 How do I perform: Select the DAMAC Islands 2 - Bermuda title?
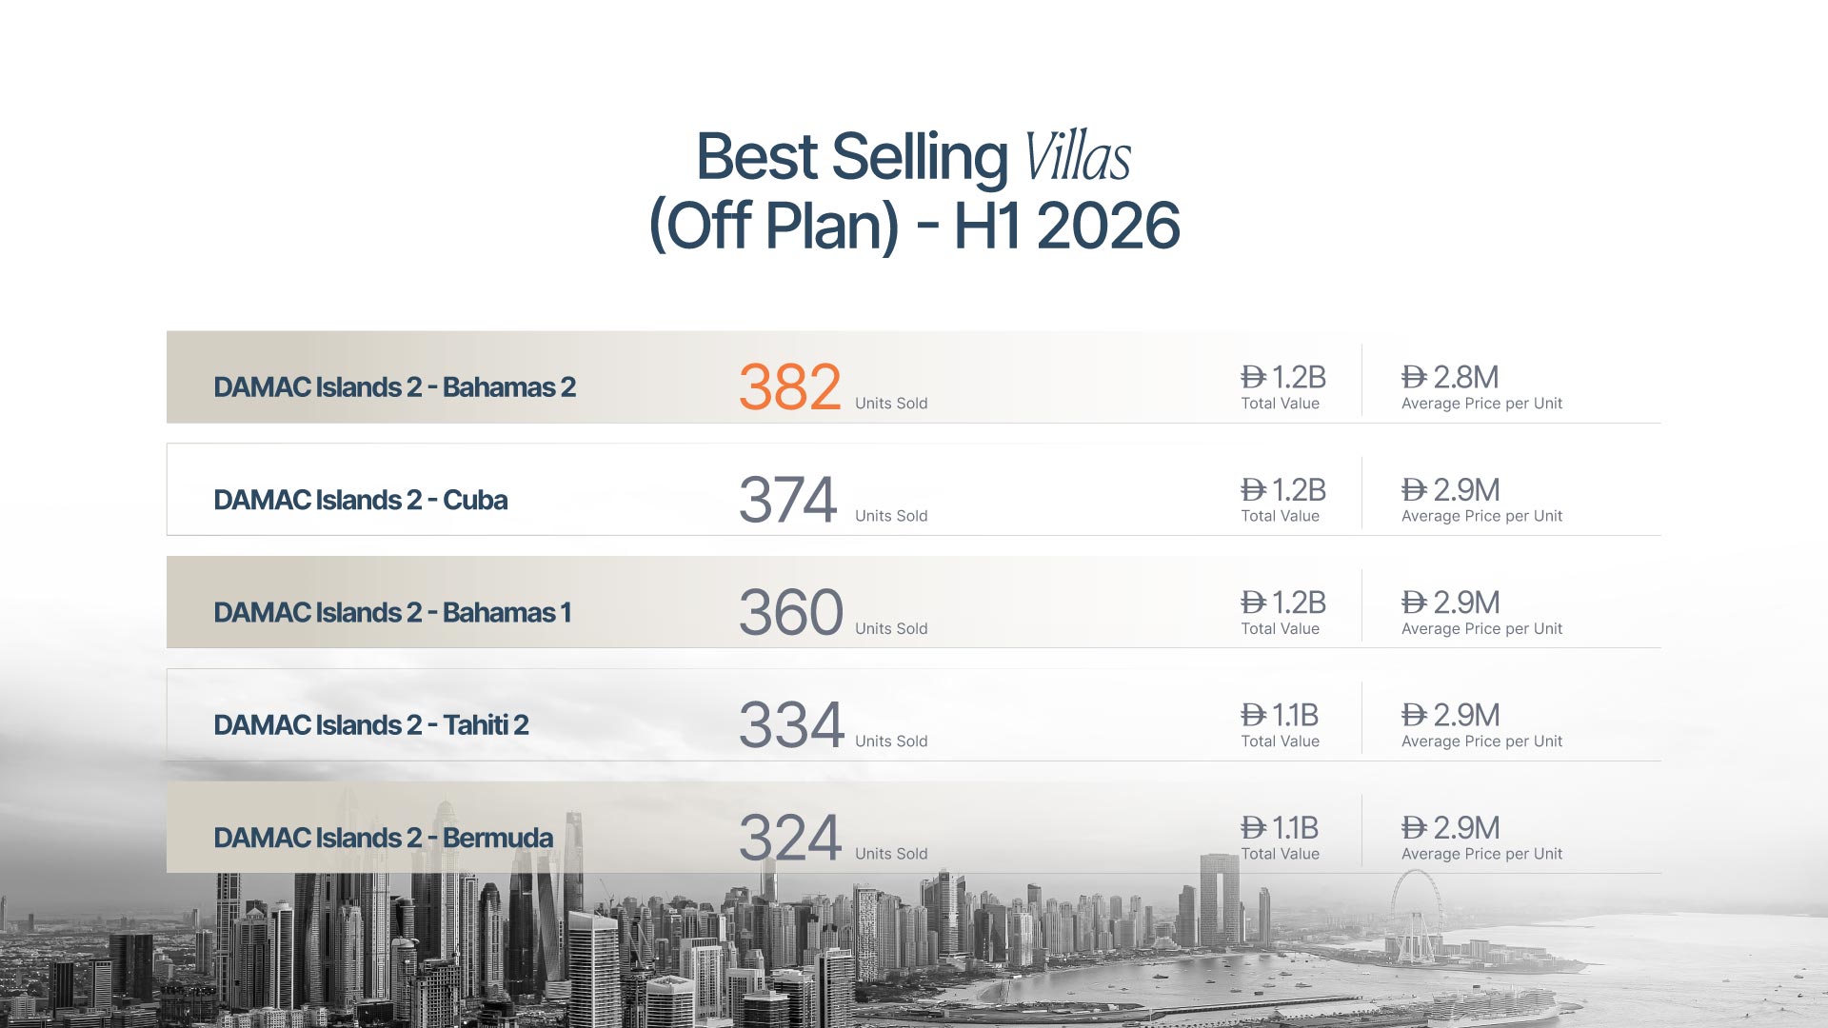point(383,838)
